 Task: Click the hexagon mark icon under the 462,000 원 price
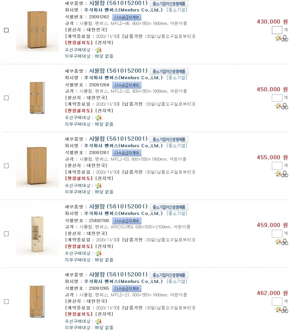click(285, 310)
